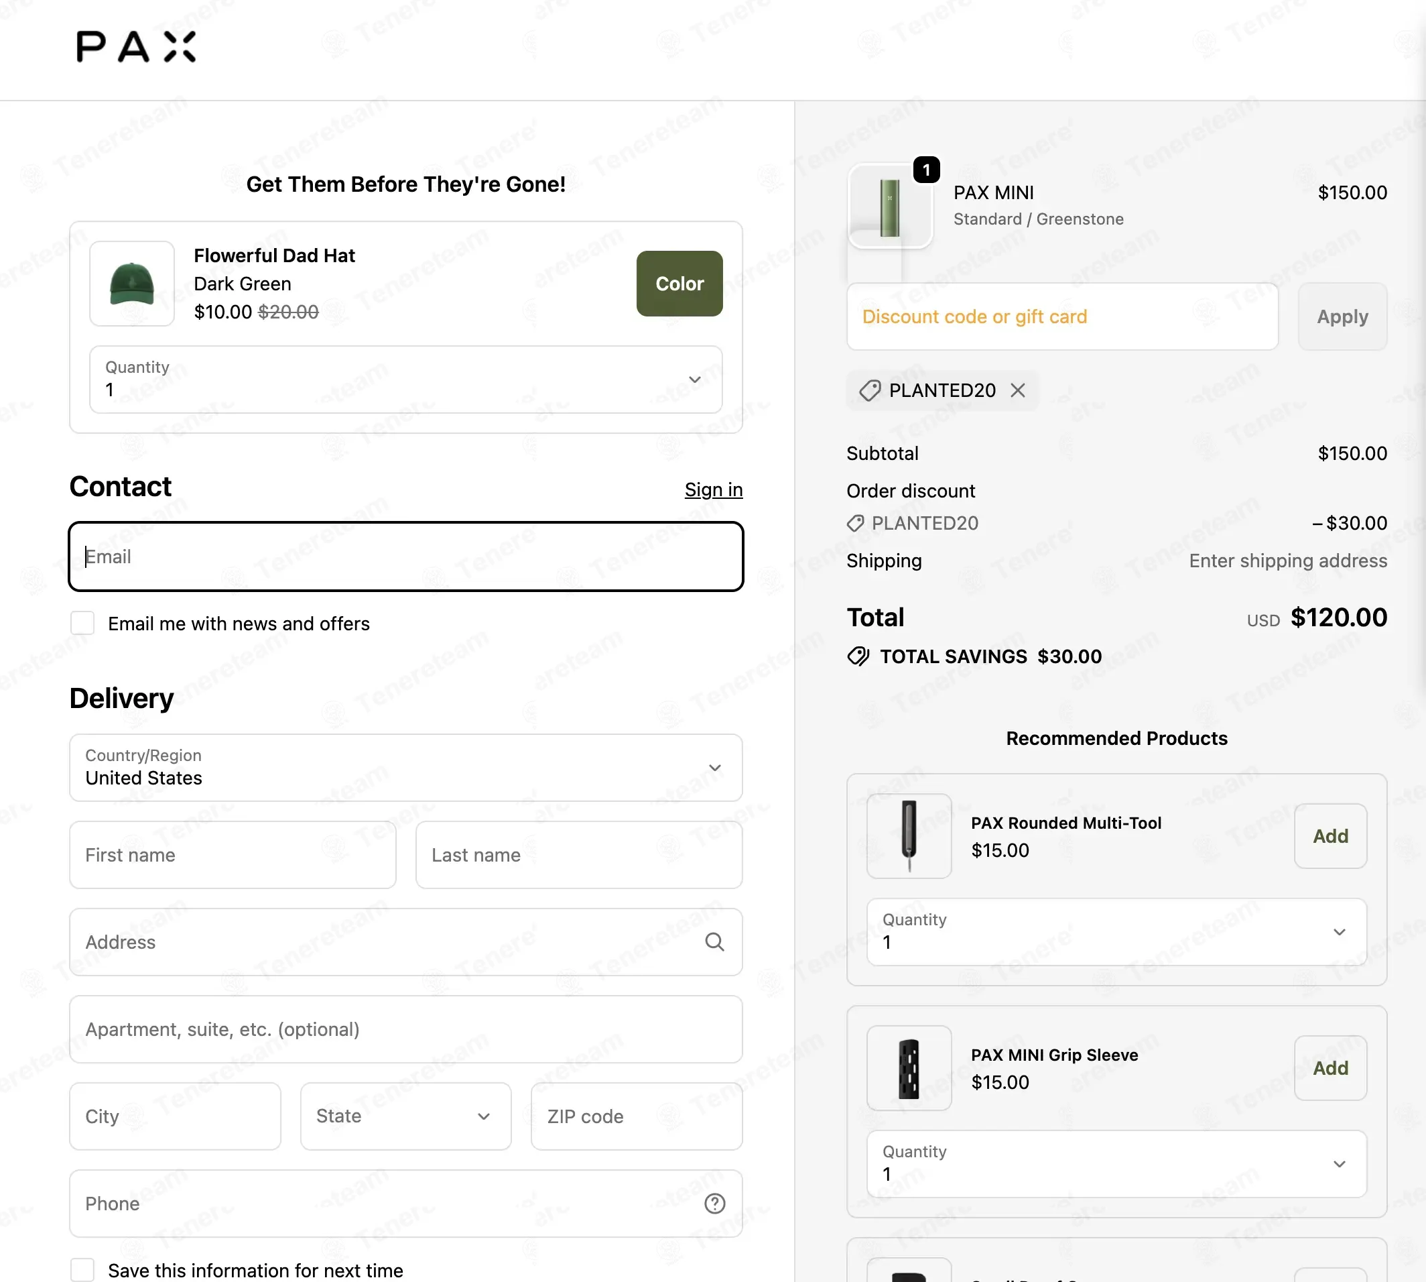Click the 'Enter shipping address' text
The width and height of the screenshot is (1426, 1282).
[x=1288, y=561]
